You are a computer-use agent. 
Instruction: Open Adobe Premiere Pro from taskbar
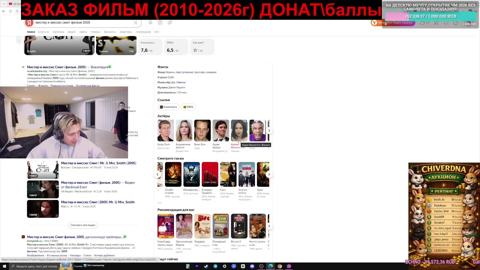coord(197,266)
